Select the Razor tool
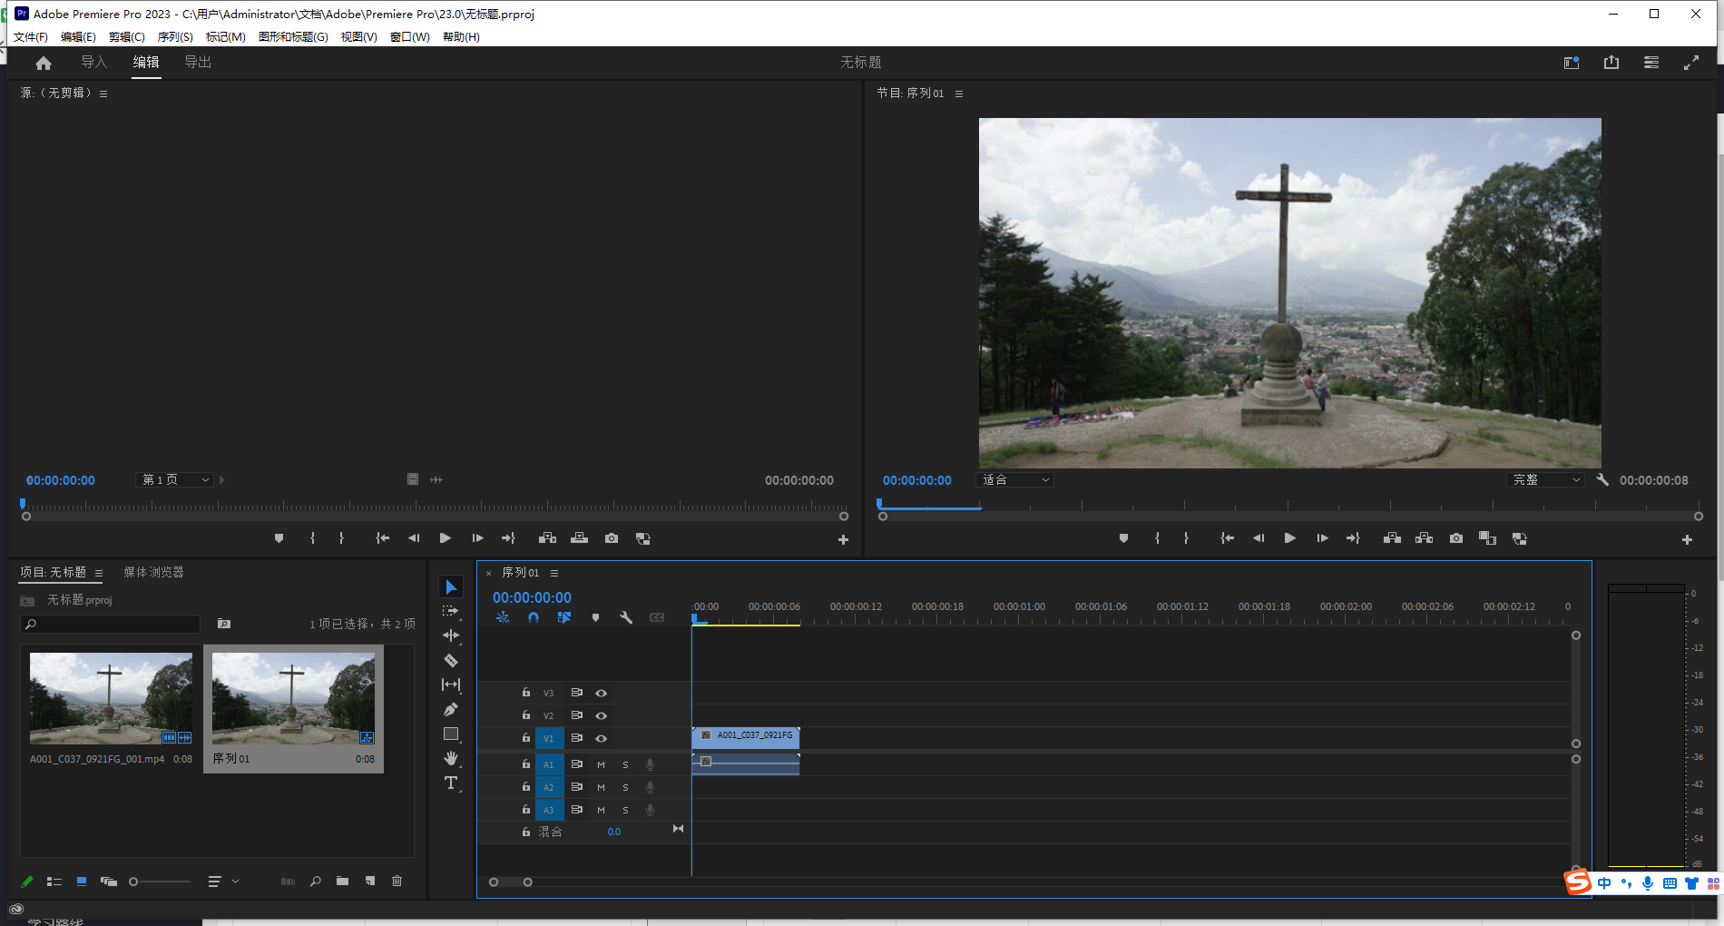Screen dimensions: 1724x926 451,661
